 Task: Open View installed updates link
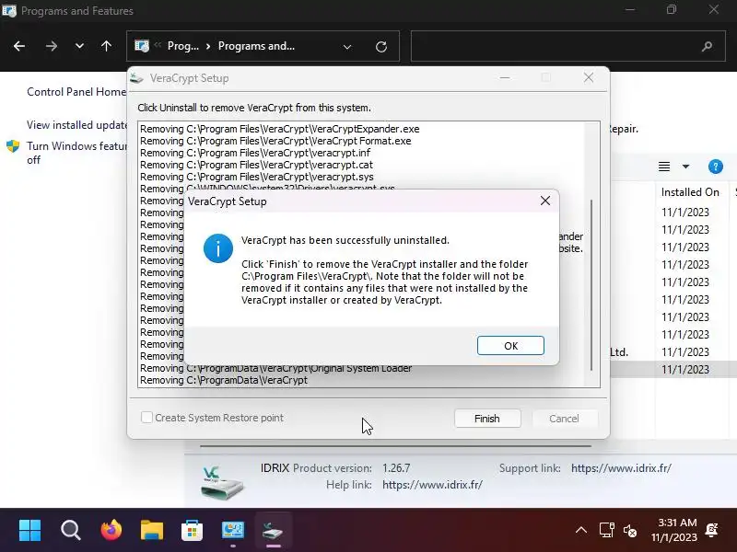click(x=77, y=125)
